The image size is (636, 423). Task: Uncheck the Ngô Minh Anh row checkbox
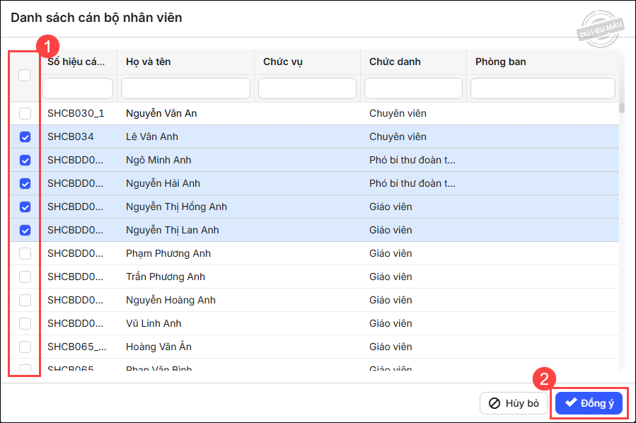point(25,160)
